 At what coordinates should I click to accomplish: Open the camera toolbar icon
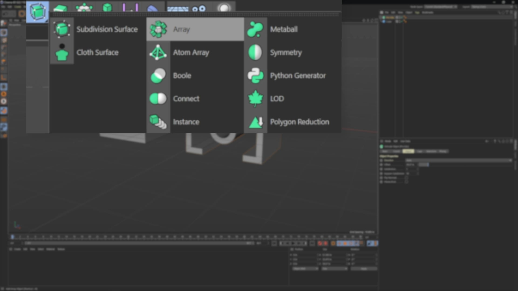(x=199, y=9)
